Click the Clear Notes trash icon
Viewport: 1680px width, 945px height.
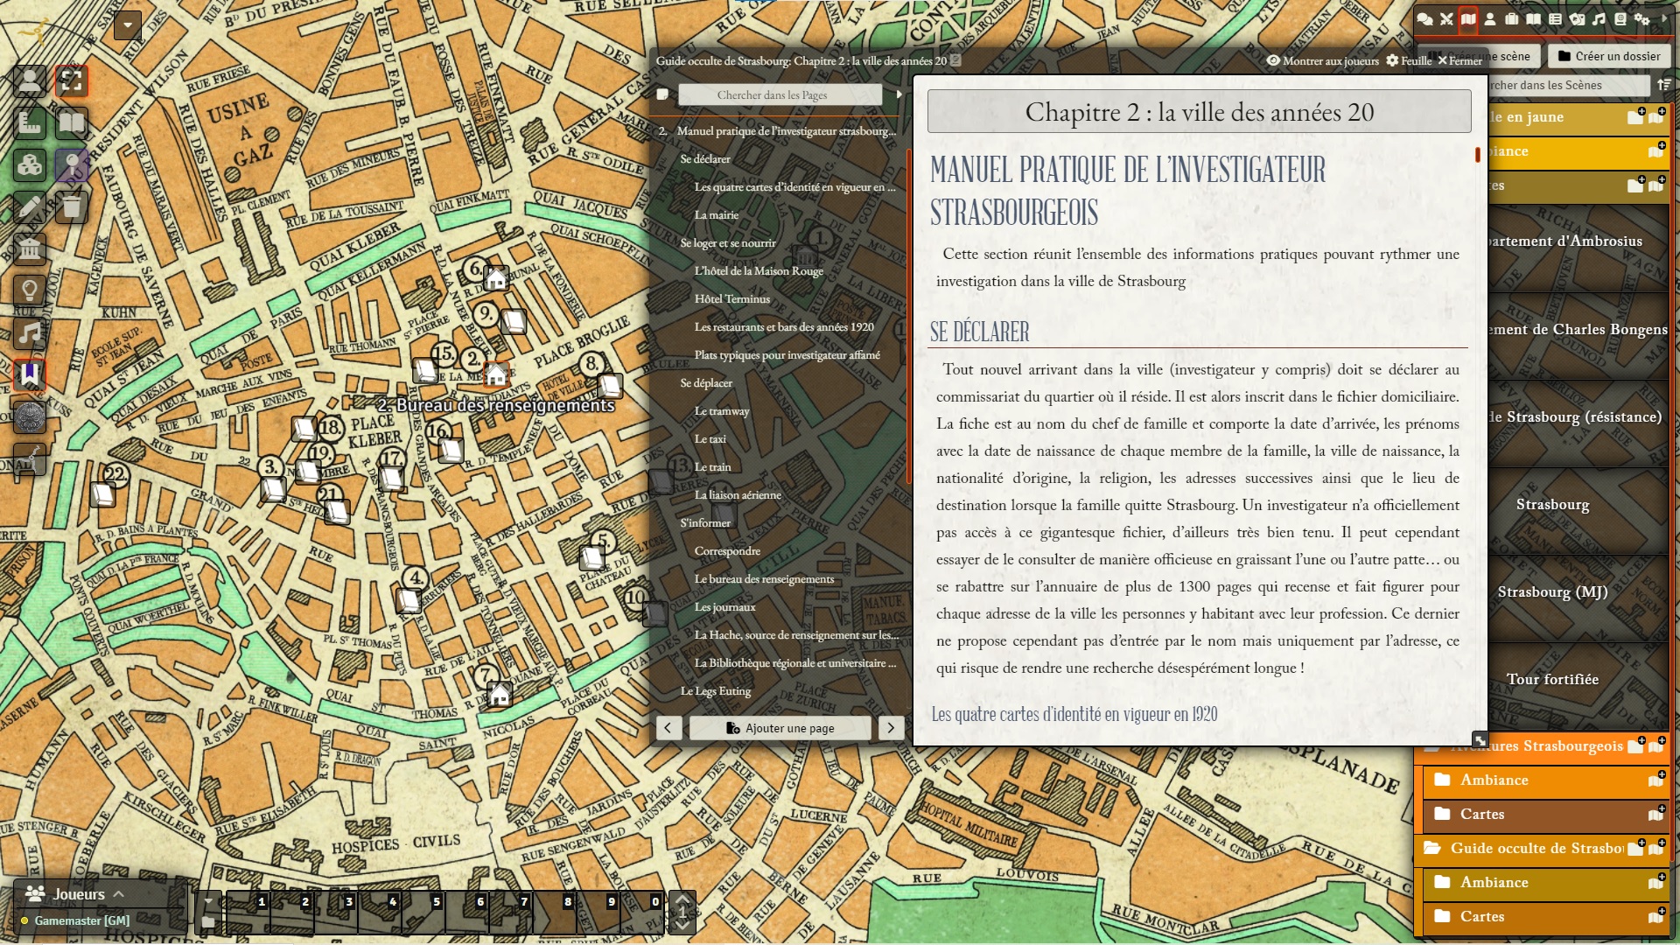pos(72,206)
